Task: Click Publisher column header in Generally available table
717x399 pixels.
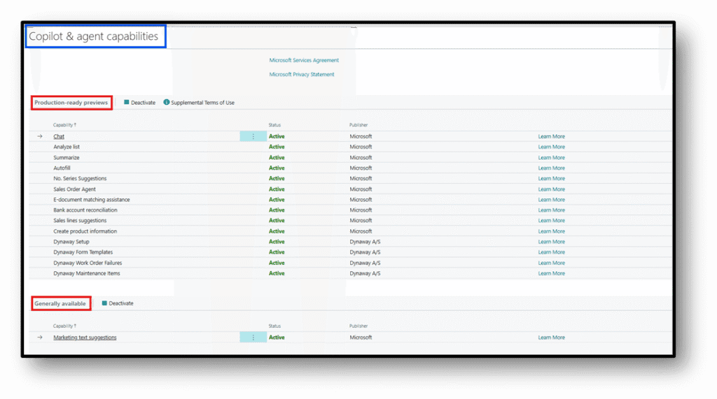Action: (358, 326)
